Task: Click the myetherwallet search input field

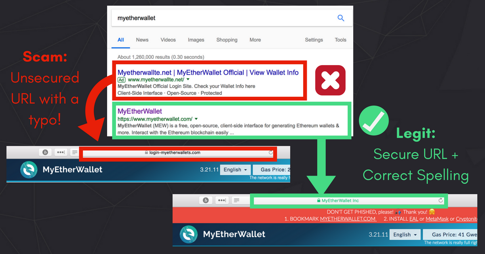Action: (x=232, y=18)
